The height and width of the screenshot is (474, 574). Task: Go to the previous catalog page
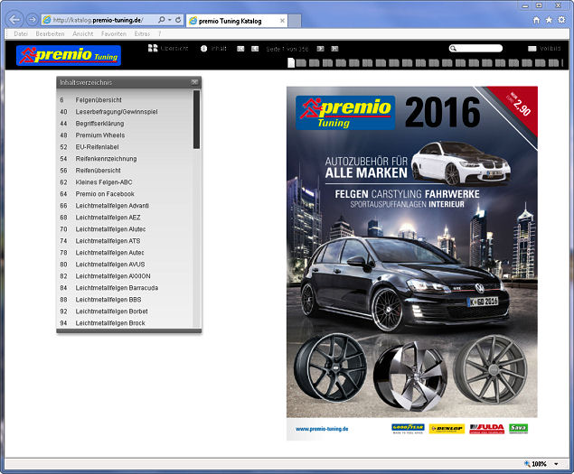(x=255, y=49)
